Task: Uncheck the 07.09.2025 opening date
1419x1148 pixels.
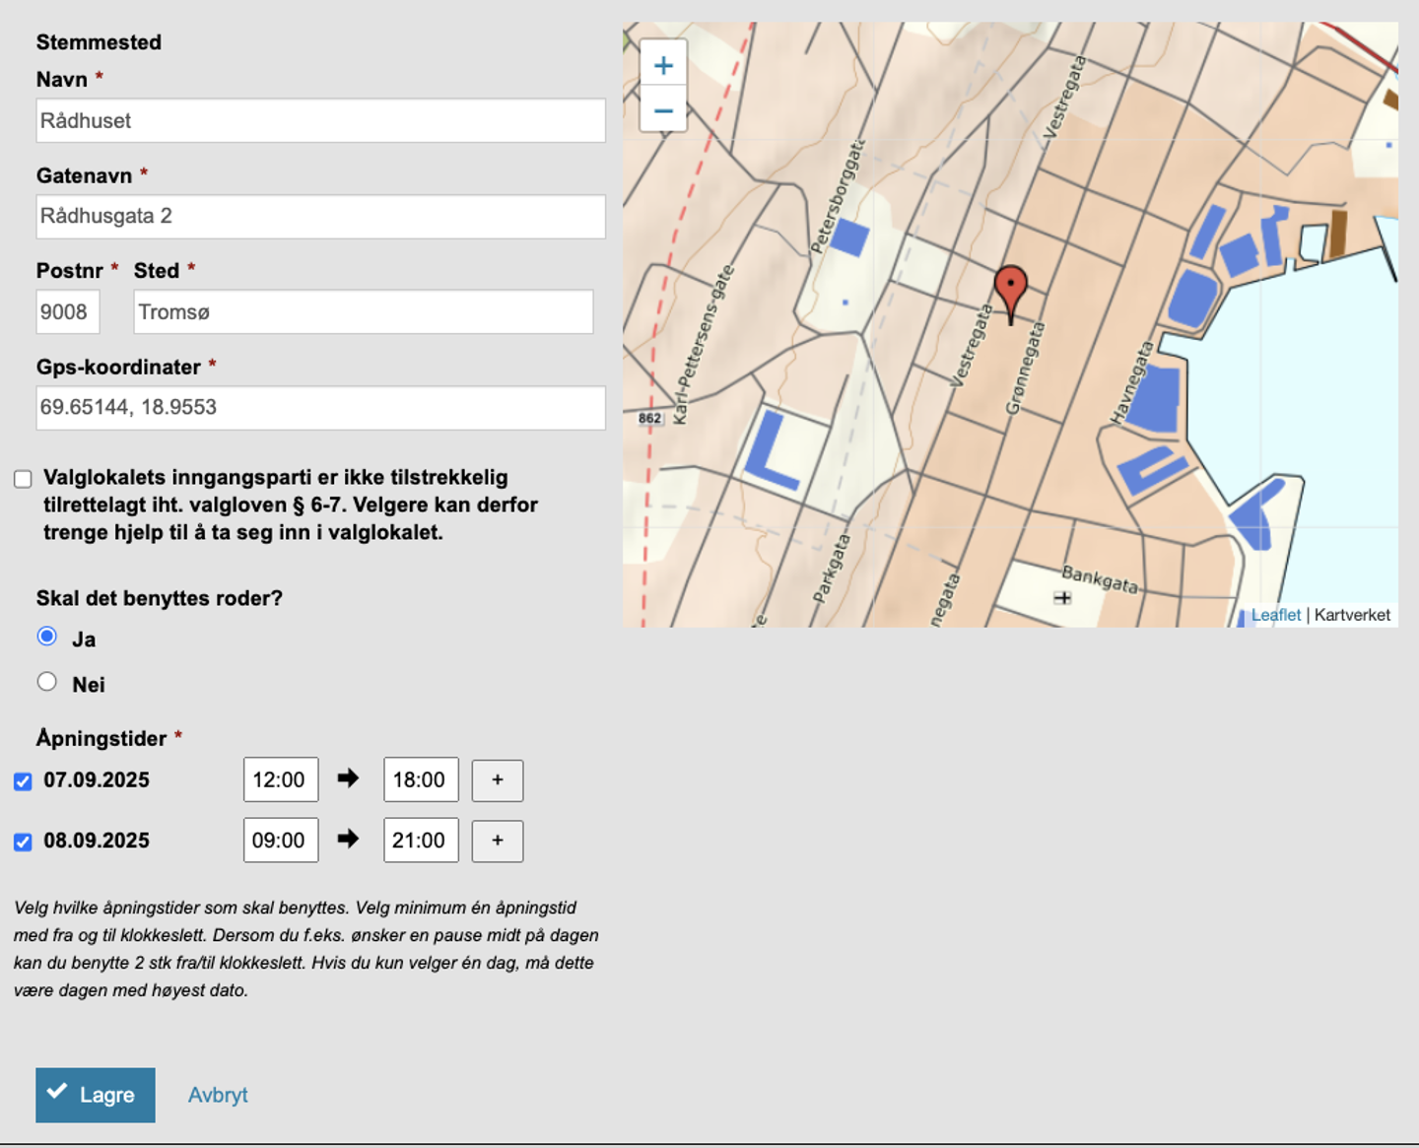Action: click(x=23, y=781)
